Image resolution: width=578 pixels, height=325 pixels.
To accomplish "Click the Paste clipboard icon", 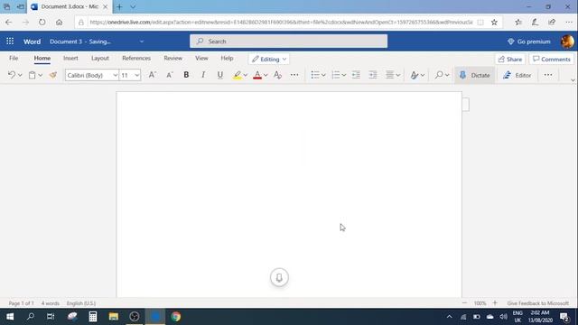I will [x=33, y=75].
